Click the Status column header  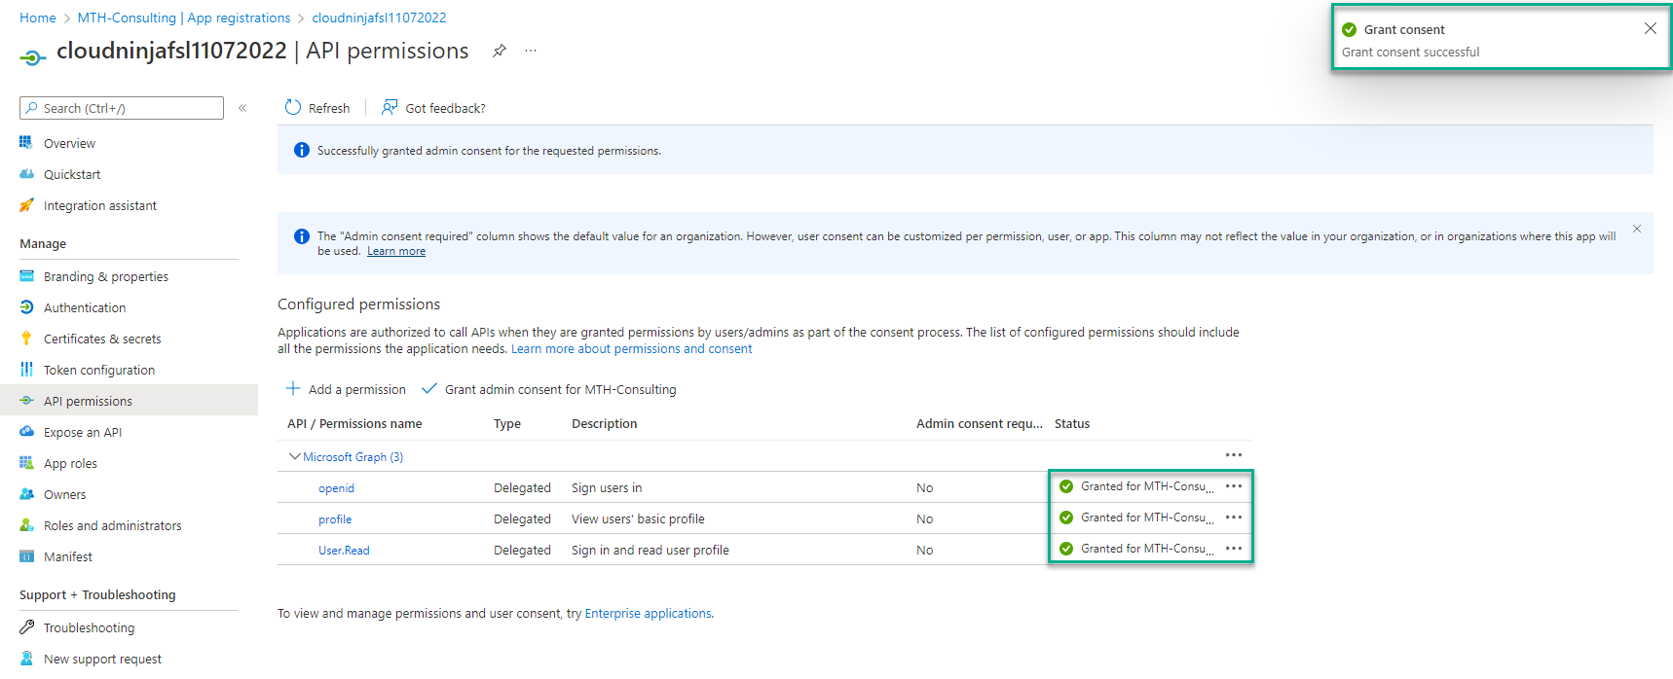[x=1072, y=423]
